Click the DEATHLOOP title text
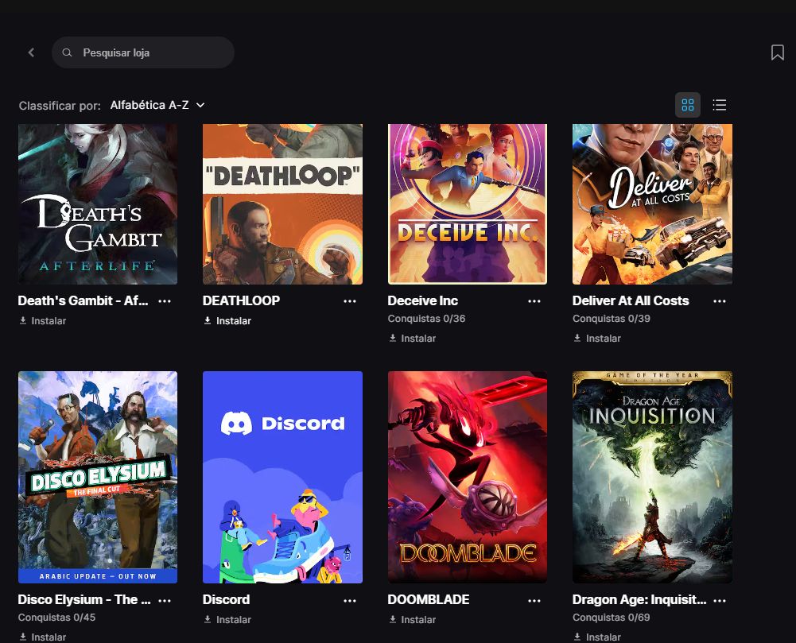The width and height of the screenshot is (796, 643). [241, 300]
